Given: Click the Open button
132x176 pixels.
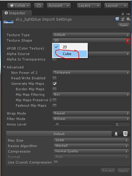Looking at the screenshot, I should [124, 25].
